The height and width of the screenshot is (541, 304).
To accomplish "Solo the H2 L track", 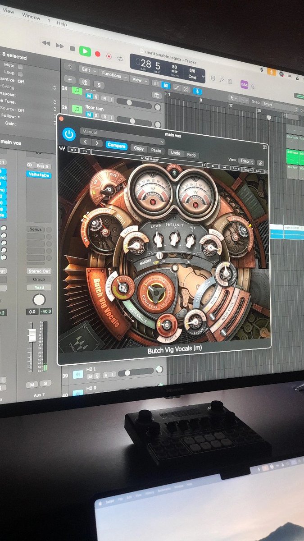I will click(97, 376).
